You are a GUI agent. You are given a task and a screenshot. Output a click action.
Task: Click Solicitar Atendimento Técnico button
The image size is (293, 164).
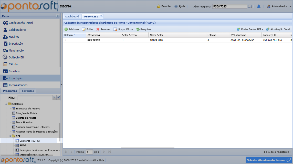(x=269, y=160)
